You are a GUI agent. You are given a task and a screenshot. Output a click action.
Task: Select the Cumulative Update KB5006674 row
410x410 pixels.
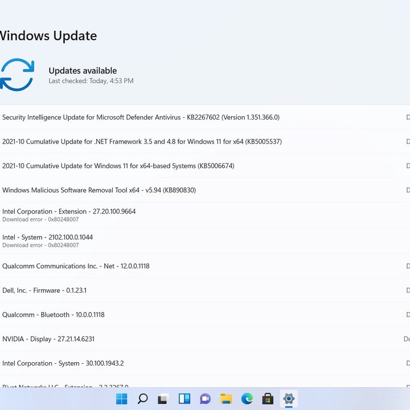(205, 166)
